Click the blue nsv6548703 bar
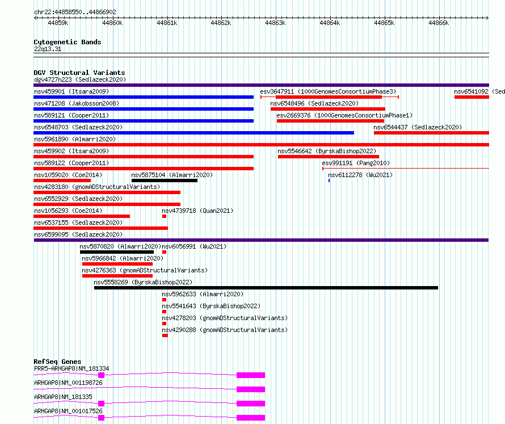The height and width of the screenshot is (424, 505). (x=194, y=133)
